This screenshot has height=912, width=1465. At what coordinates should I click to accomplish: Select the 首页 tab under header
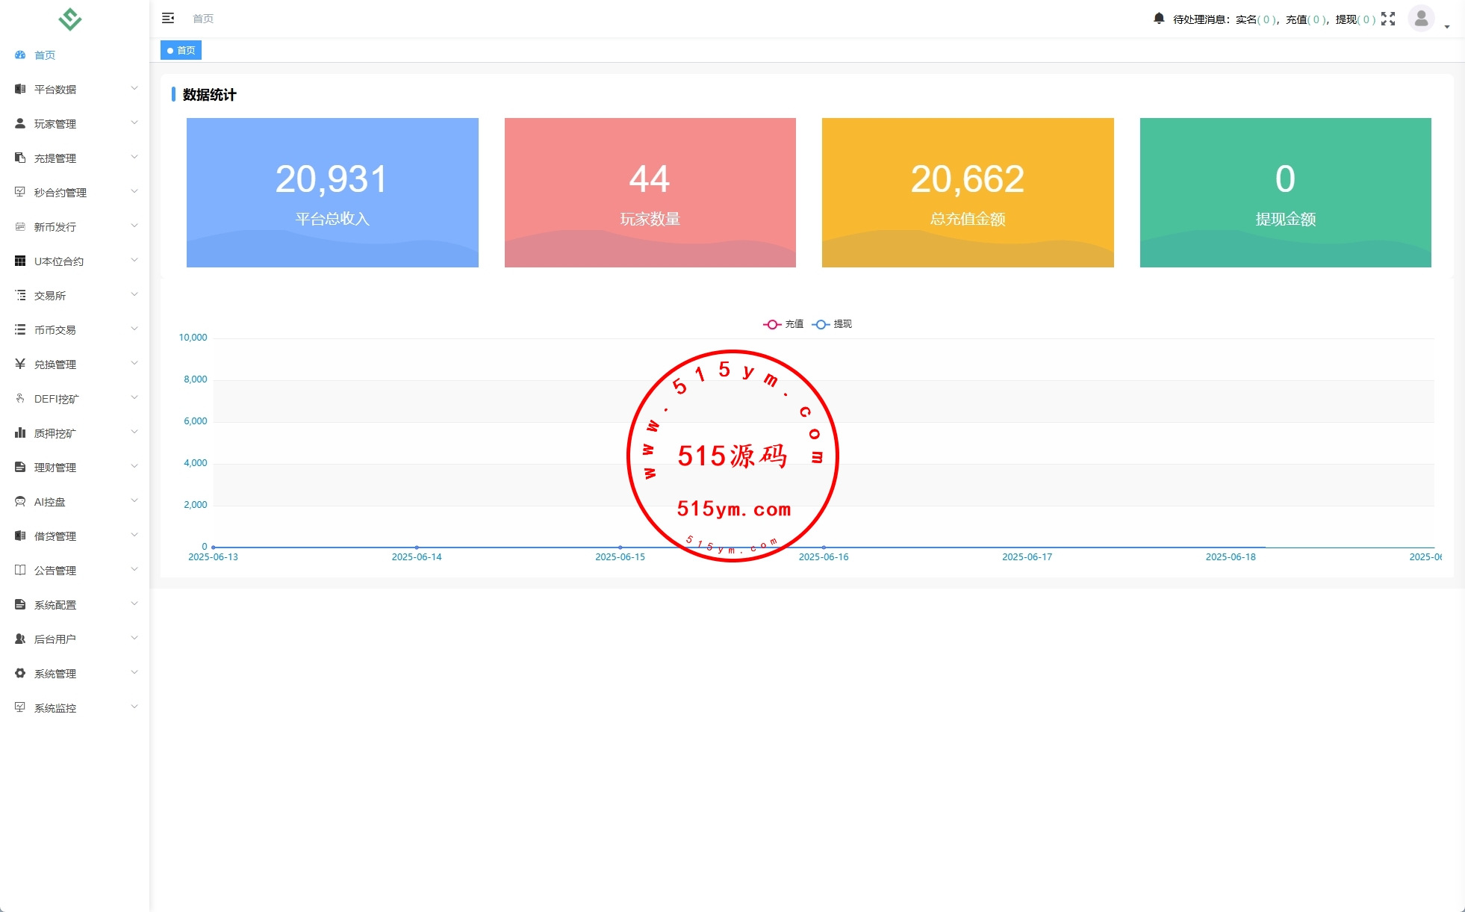(x=181, y=50)
